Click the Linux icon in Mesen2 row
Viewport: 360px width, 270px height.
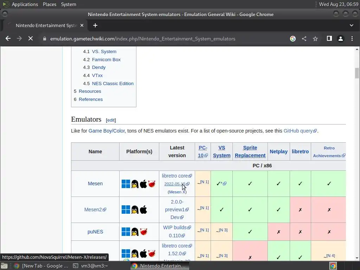pos(135,210)
